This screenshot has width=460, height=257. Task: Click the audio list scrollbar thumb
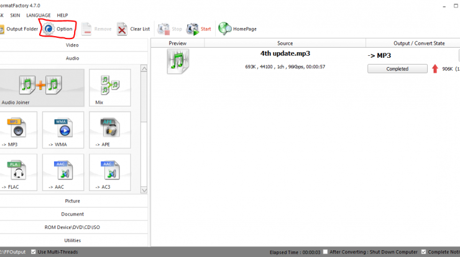click(x=144, y=97)
